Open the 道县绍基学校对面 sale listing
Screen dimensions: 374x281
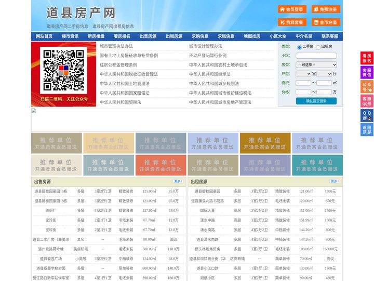pyautogui.click(x=51, y=269)
